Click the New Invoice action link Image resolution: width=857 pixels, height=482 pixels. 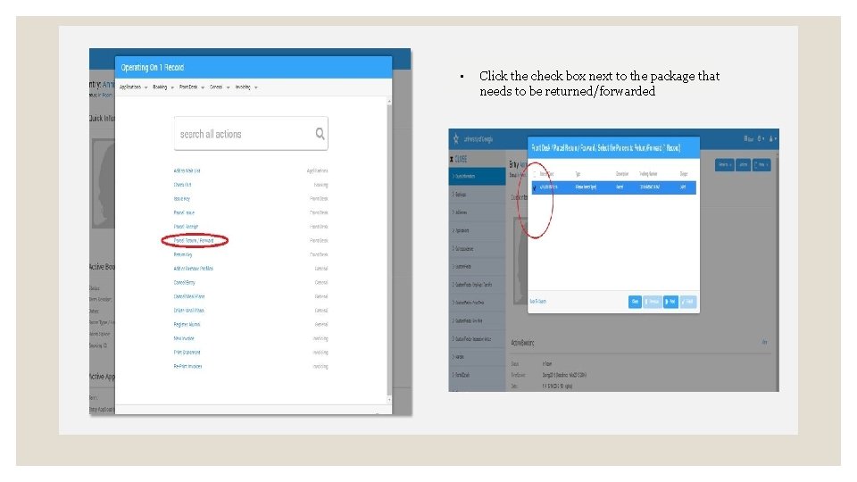coord(184,338)
